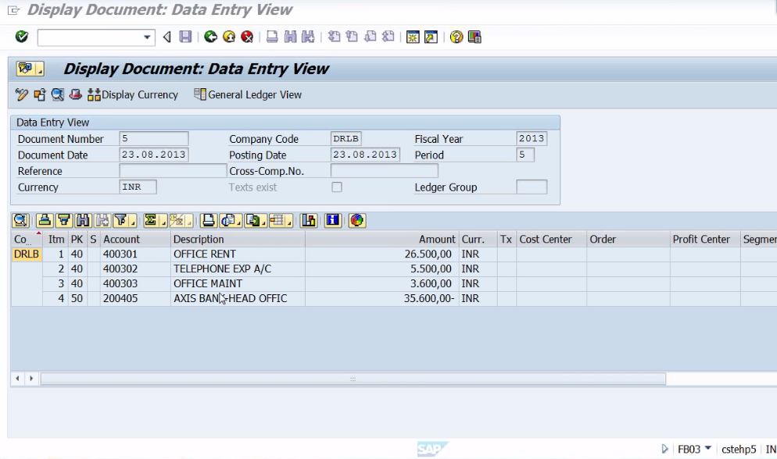Jump to the First Page icon
The height and width of the screenshot is (459, 777).
pyautogui.click(x=334, y=37)
